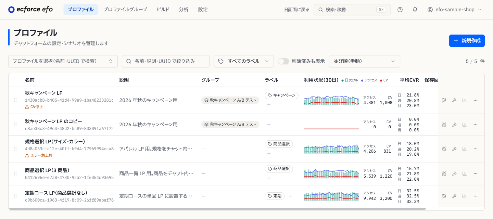Viewport: 493px width, 219px height.
Task: Open bar chart analytics for 秋キャンペーン LP のコピー
Action: (465, 125)
